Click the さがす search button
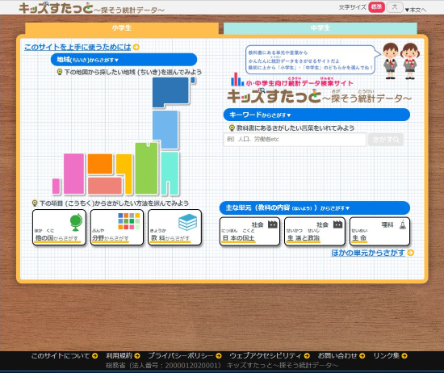The width and height of the screenshot is (444, 373). 386,140
